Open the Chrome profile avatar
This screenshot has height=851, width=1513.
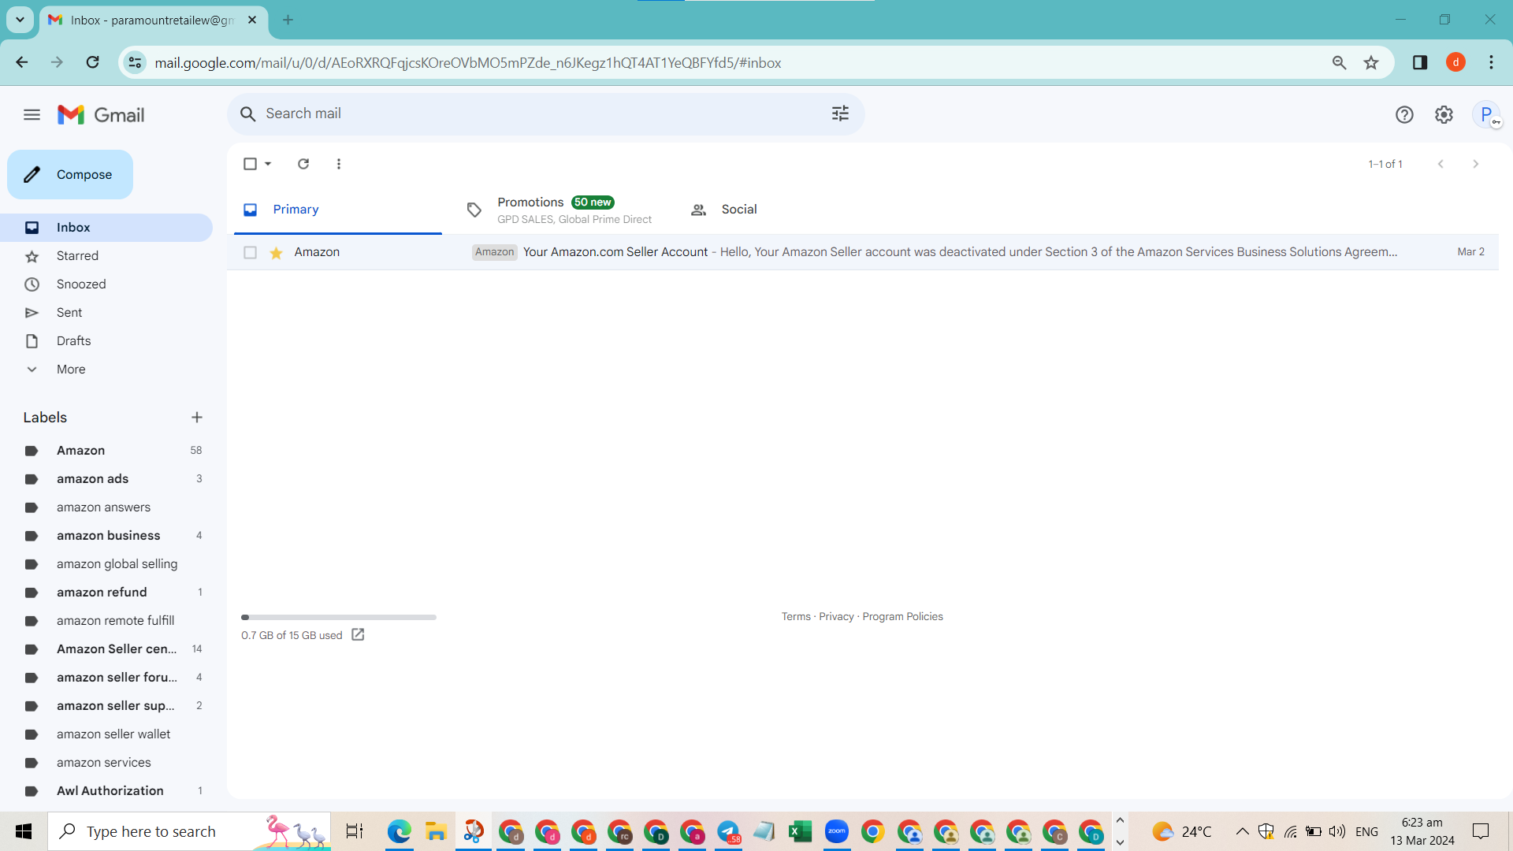[1455, 63]
